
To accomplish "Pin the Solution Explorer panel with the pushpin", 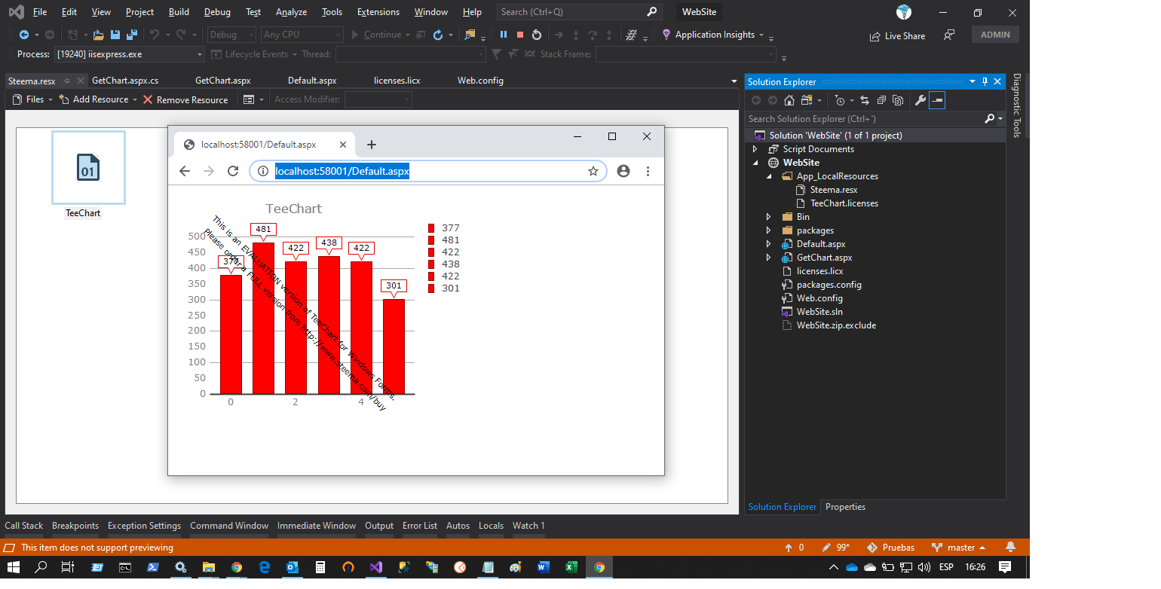I will point(985,81).
